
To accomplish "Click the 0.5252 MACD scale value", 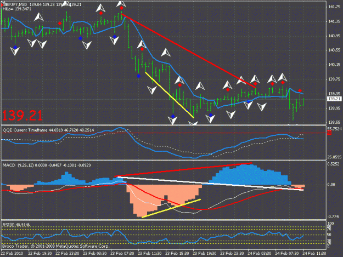I will click(x=334, y=164).
